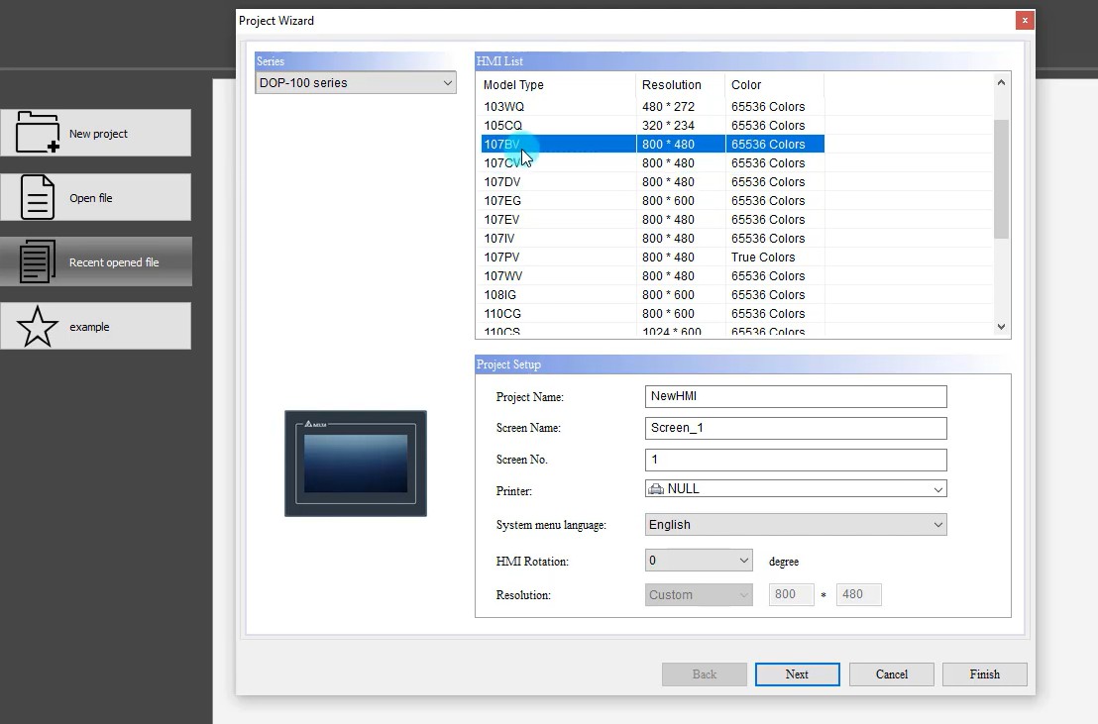
Task: Select model 107EG in HMI List
Action: 653,201
